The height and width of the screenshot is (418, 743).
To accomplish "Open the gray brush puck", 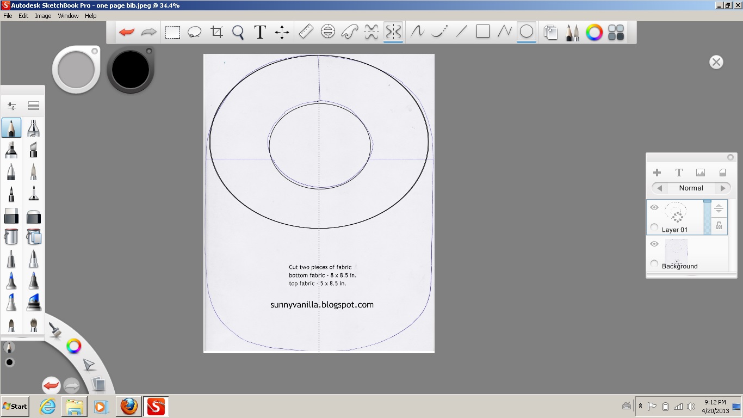I will tap(76, 70).
